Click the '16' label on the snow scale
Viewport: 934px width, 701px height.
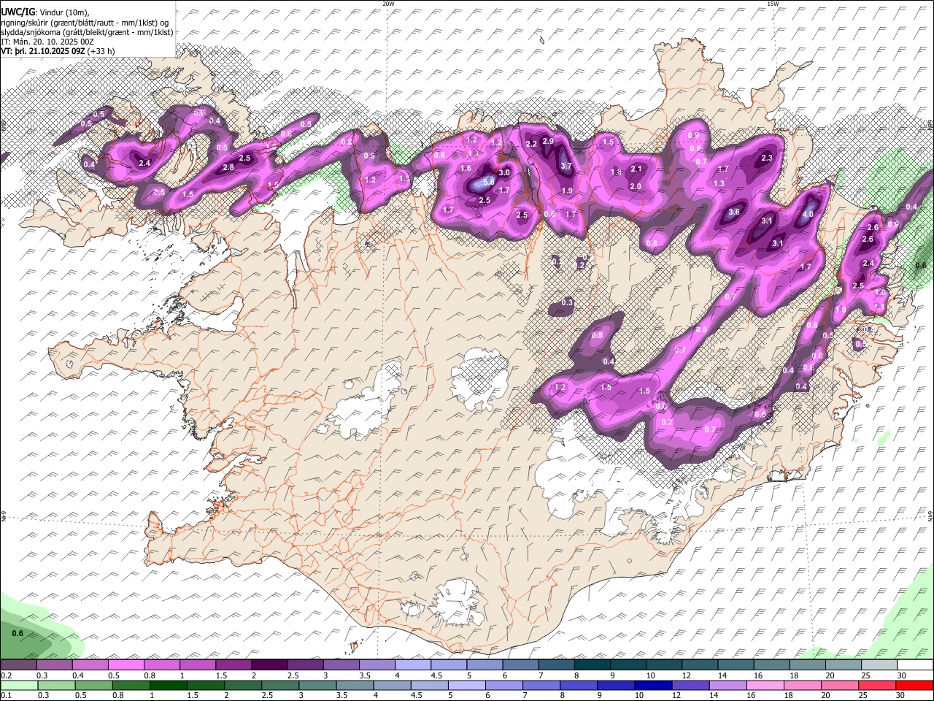(x=758, y=675)
